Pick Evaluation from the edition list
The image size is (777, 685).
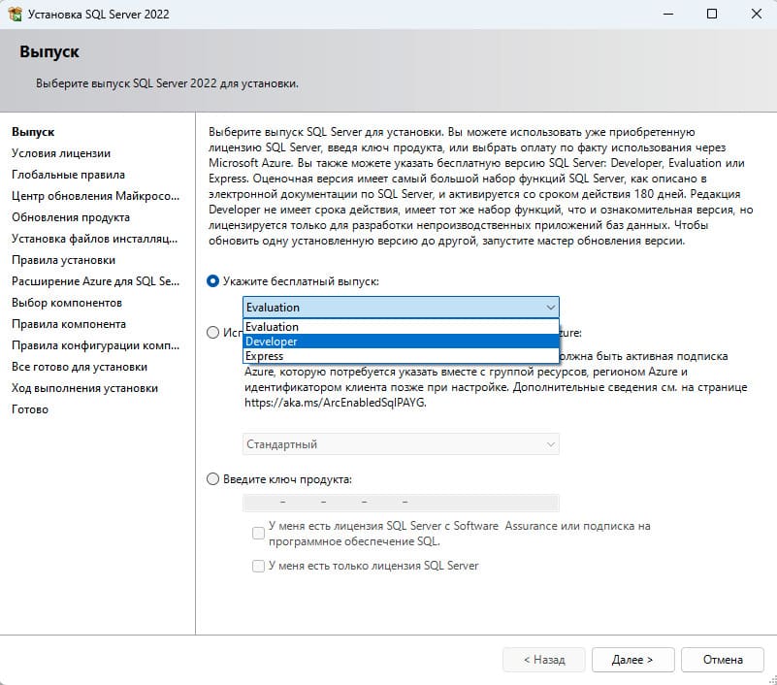click(x=401, y=327)
